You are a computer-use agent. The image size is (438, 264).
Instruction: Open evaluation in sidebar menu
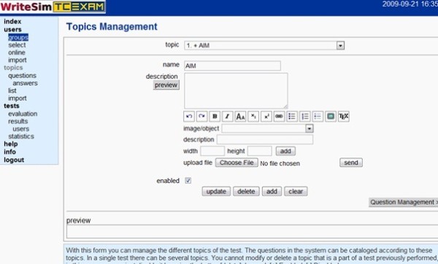point(23,114)
